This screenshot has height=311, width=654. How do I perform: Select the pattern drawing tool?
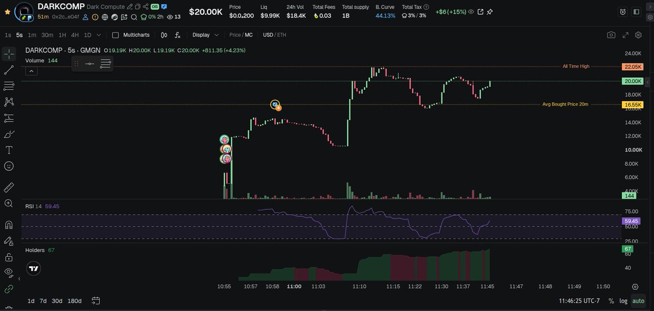9,102
